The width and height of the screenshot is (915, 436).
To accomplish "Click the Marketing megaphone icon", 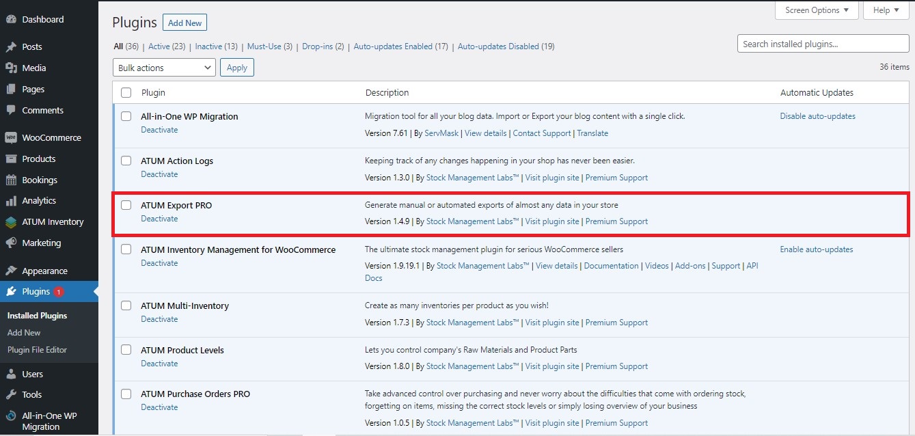I will 11,243.
